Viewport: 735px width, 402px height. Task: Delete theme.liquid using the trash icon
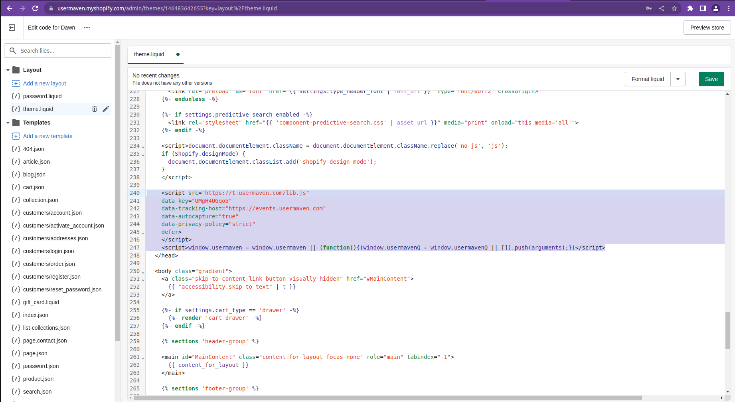[x=95, y=109]
